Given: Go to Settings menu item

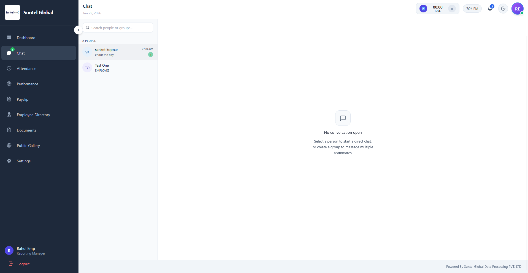Looking at the screenshot, I should point(39,161).
